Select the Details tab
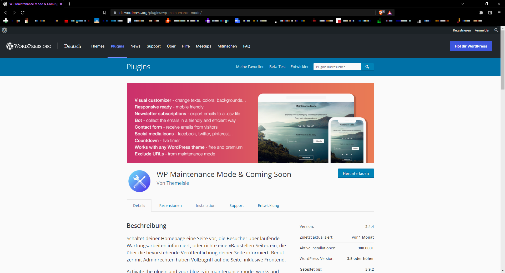The image size is (505, 273). [139, 206]
